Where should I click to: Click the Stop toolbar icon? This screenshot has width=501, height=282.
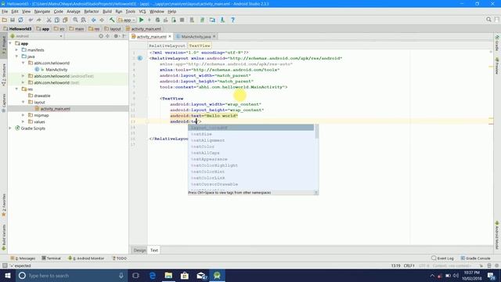coord(182,20)
